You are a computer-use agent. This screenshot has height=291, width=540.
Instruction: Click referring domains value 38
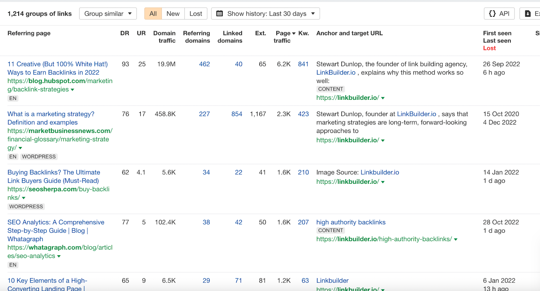206,222
